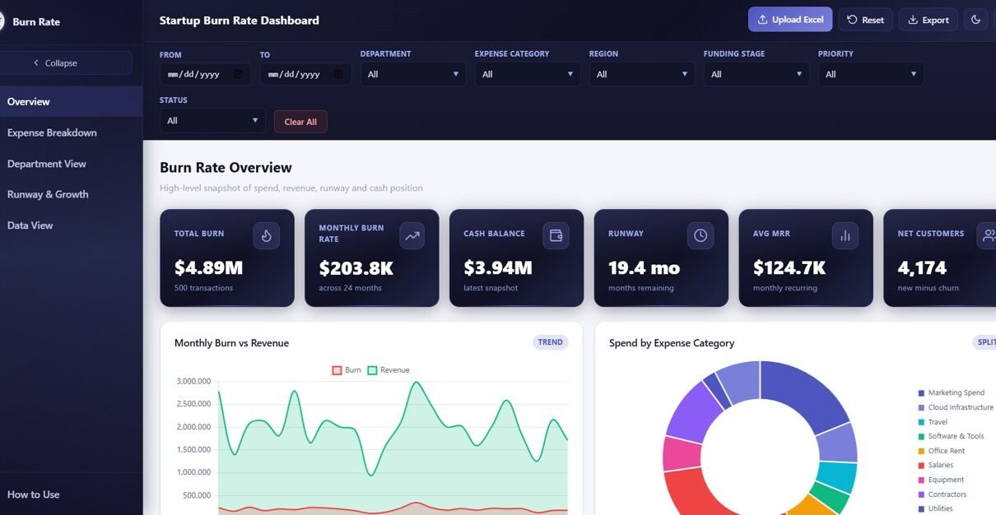Expand the Expense Category dropdown
This screenshot has height=515, width=996.
[527, 74]
